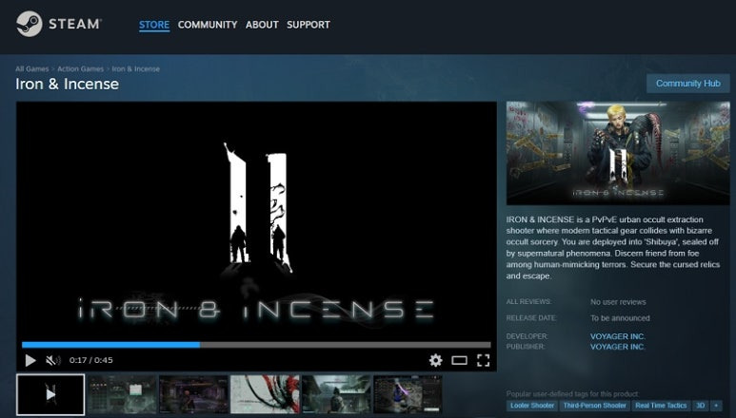This screenshot has height=418, width=736.
Task: Select the dark purple scene thumbnail
Action: pos(193,394)
